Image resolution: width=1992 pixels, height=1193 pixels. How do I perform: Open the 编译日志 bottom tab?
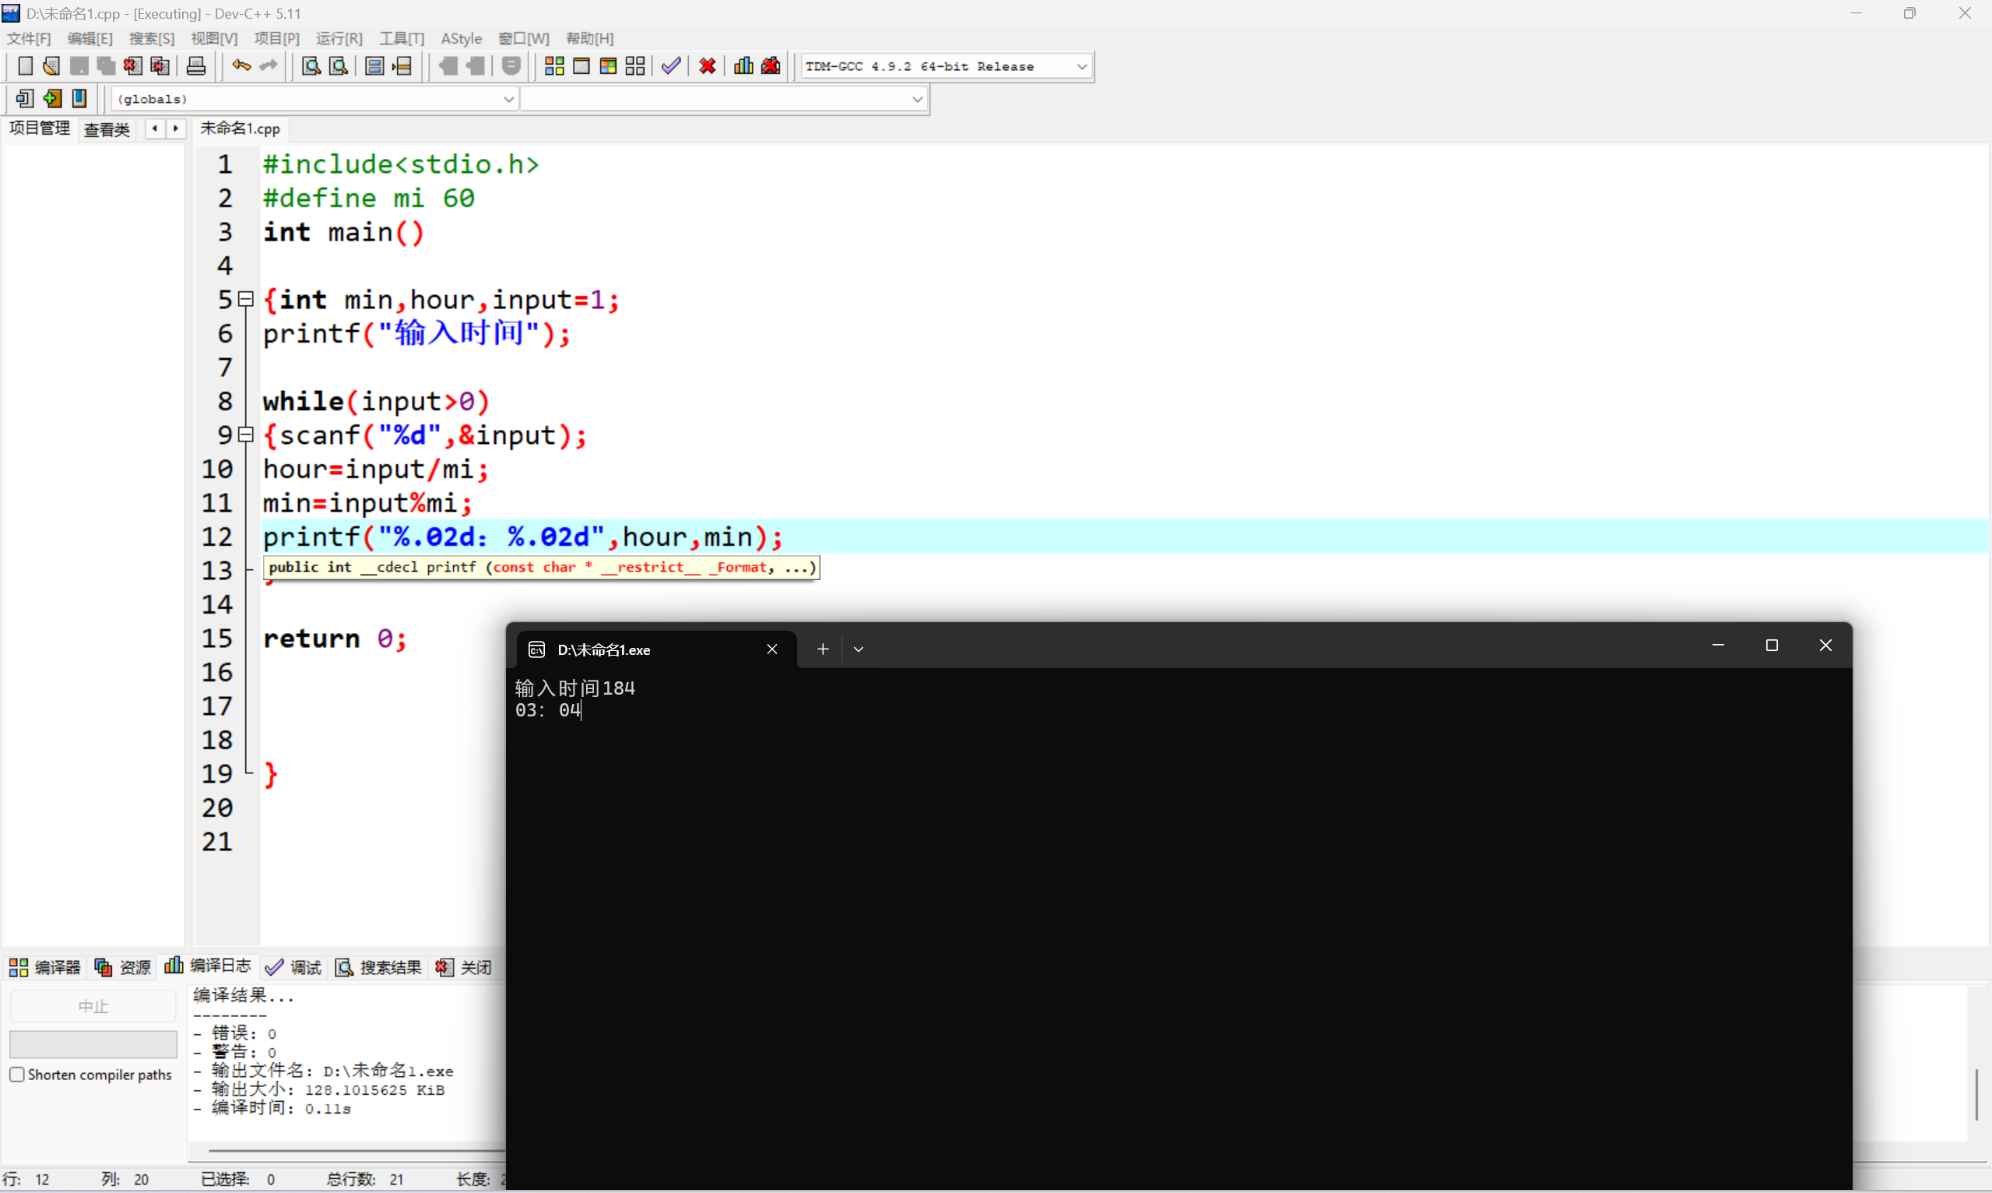pyautogui.click(x=209, y=966)
